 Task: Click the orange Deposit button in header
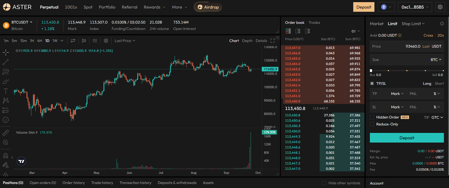(x=364, y=7)
